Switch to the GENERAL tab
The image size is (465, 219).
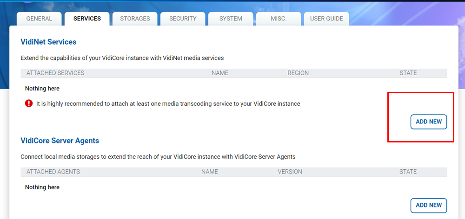click(39, 19)
